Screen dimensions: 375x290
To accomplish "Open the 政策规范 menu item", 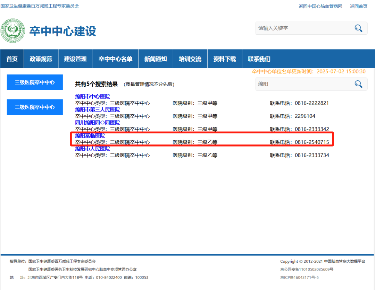I will (x=41, y=59).
